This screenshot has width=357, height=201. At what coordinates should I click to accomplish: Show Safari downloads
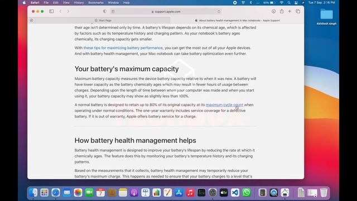click(x=273, y=11)
